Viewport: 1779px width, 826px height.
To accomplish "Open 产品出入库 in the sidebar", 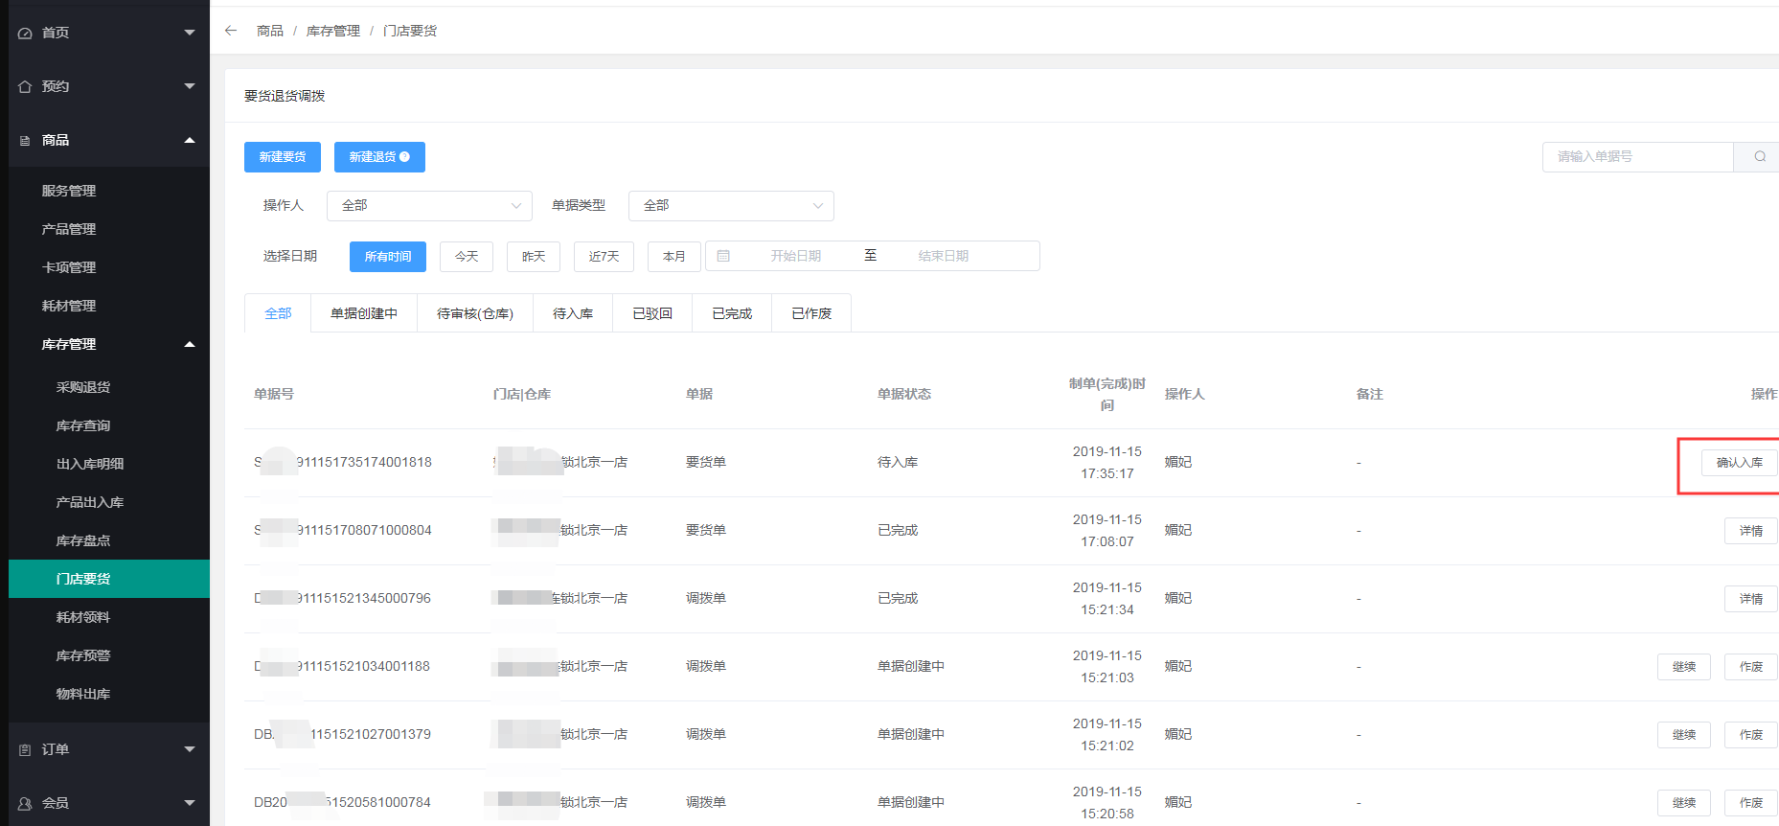I will (x=109, y=502).
